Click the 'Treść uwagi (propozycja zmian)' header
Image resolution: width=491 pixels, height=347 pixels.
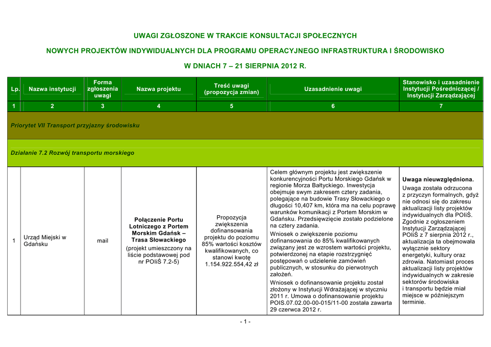coord(231,89)
